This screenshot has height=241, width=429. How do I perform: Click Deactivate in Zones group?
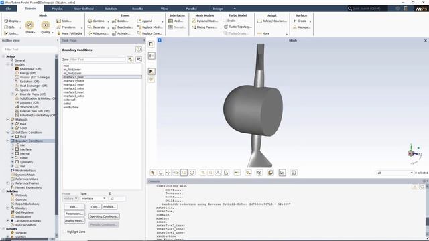[122, 27]
